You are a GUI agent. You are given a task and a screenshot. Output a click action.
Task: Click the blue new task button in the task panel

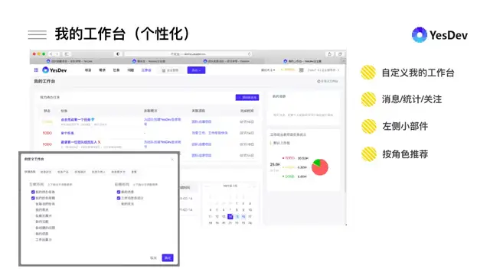pyautogui.click(x=247, y=98)
